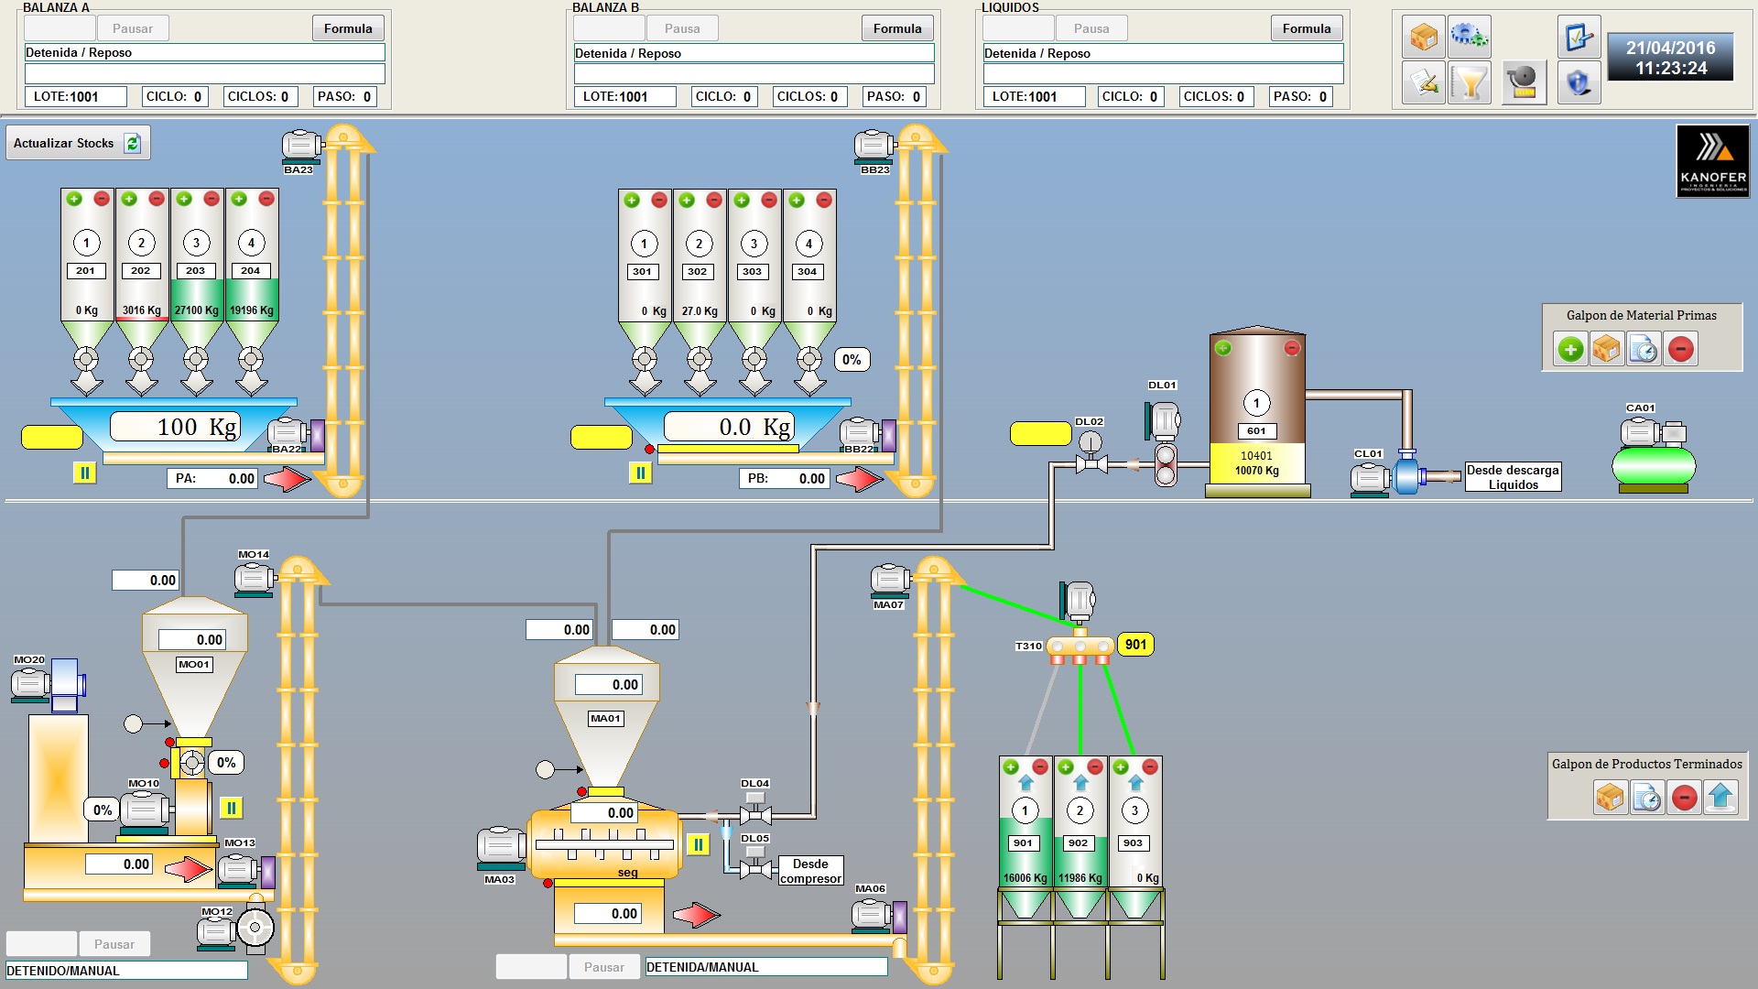Click the top toolbar package box icon
The image size is (1758, 989).
pyautogui.click(x=1424, y=37)
